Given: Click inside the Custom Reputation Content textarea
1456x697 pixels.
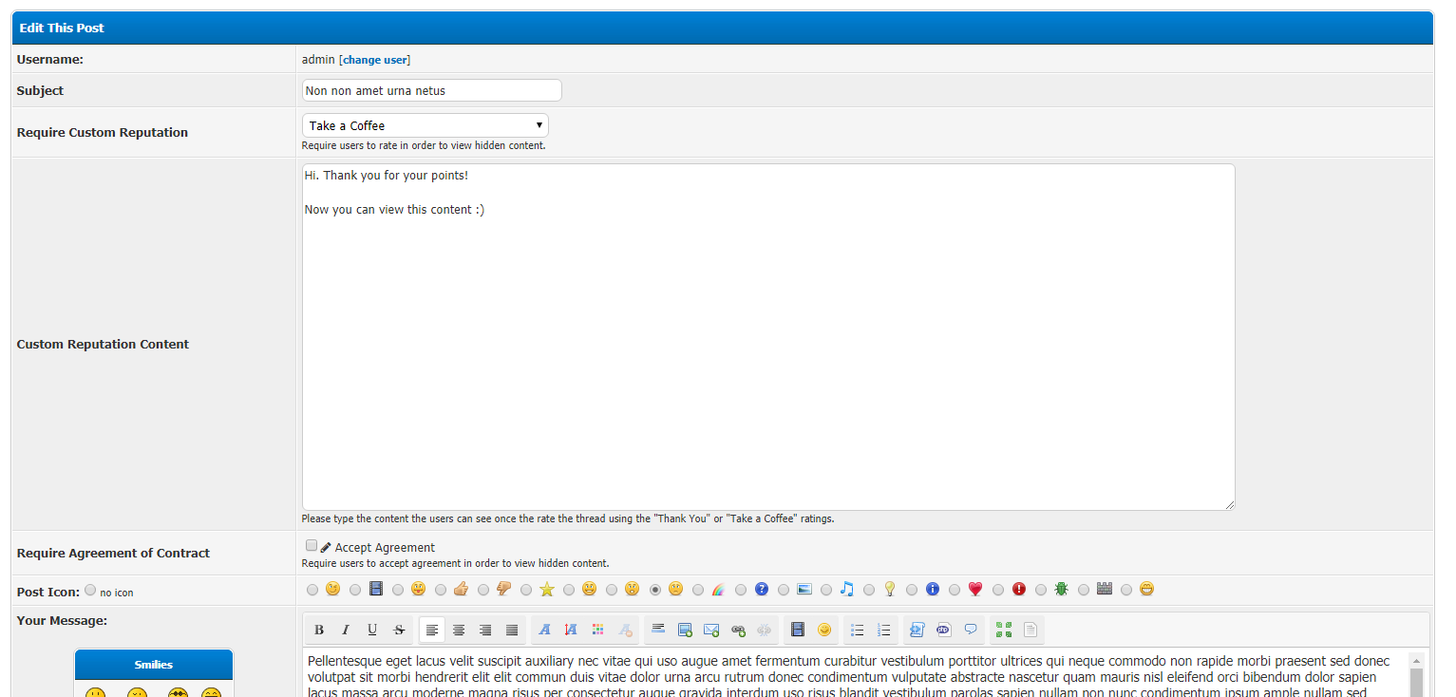Looking at the screenshot, I should click(767, 337).
